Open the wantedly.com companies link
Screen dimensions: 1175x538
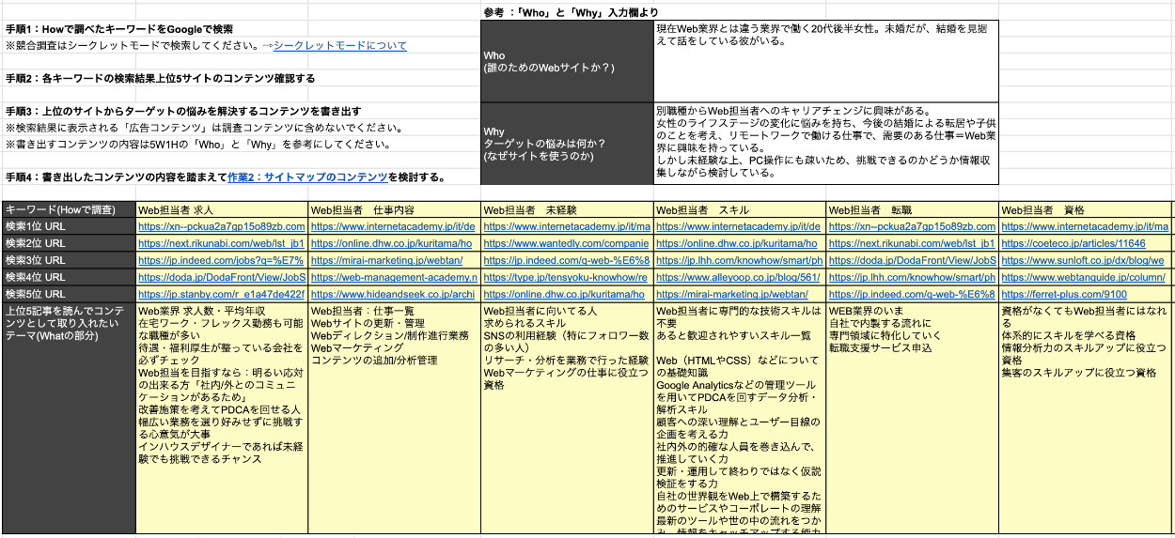coord(566,243)
